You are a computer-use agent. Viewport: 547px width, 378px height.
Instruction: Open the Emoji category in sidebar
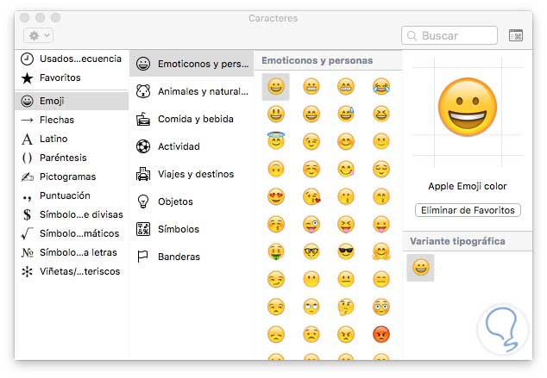(52, 101)
